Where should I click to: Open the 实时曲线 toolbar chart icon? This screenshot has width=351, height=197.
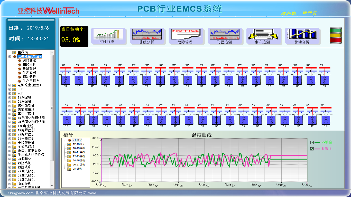(x=108, y=36)
